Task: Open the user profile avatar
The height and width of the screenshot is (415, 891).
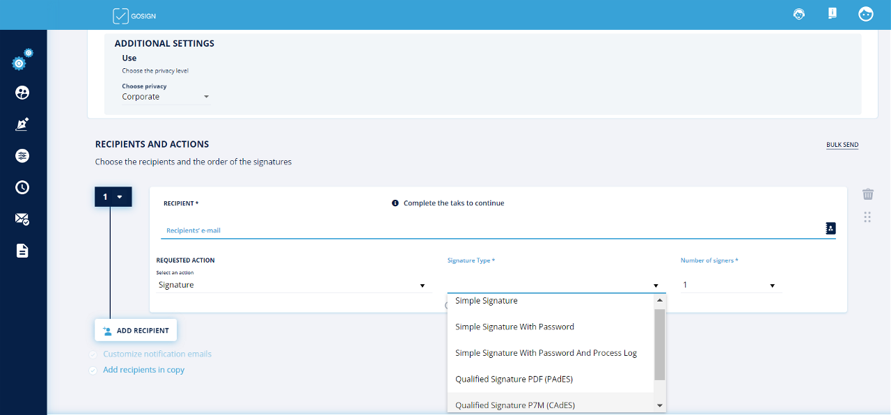Action: click(x=865, y=14)
